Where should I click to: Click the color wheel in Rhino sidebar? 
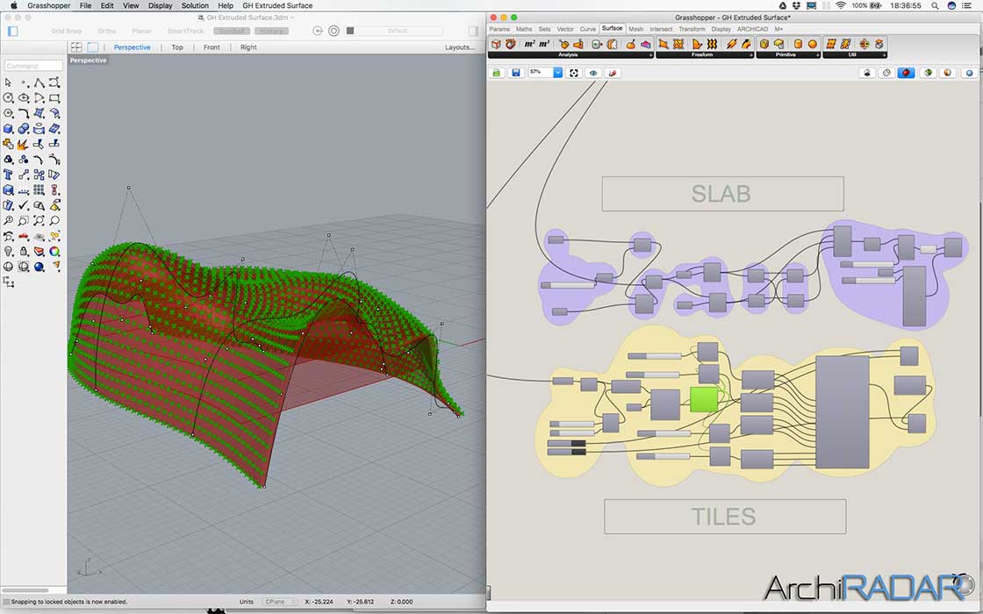click(54, 252)
